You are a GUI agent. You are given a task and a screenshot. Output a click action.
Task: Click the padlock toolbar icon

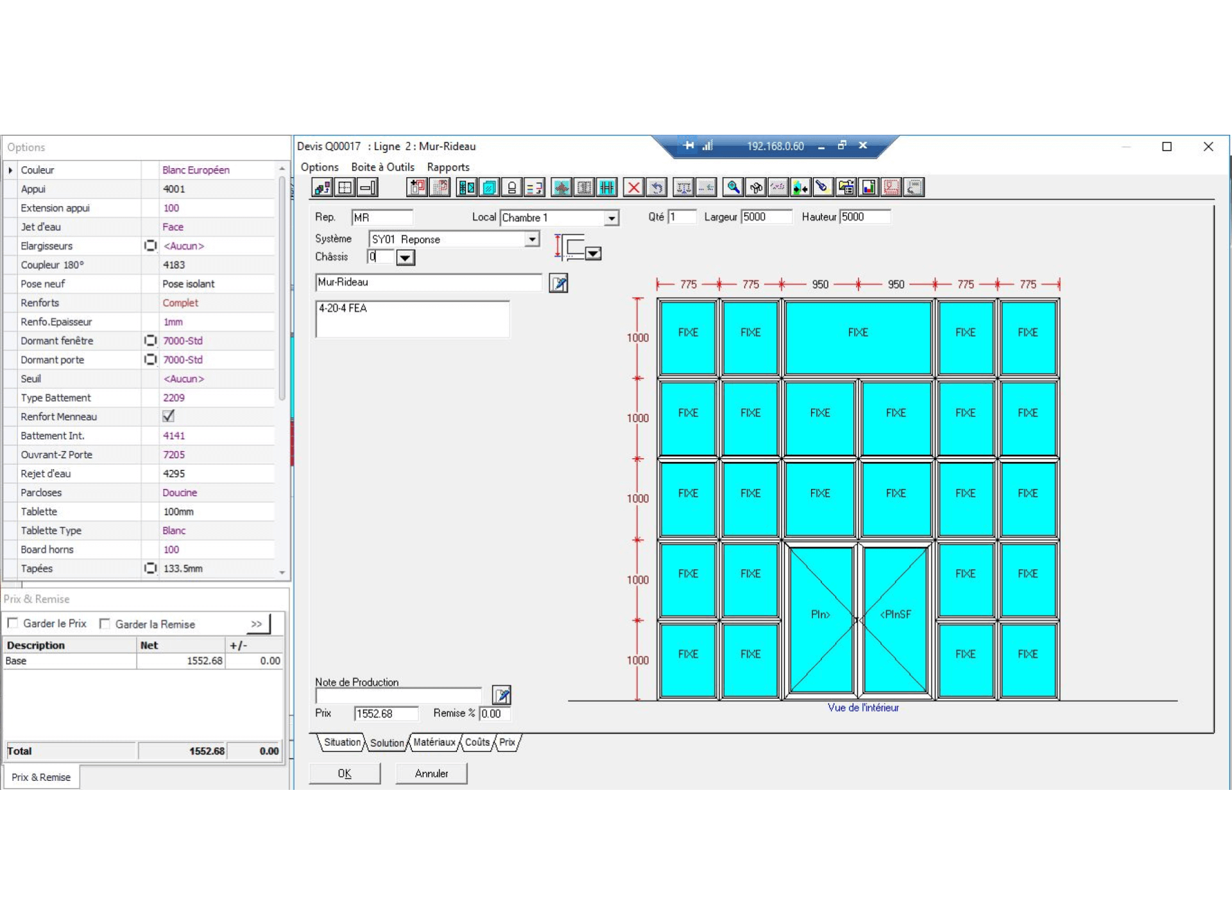click(512, 187)
